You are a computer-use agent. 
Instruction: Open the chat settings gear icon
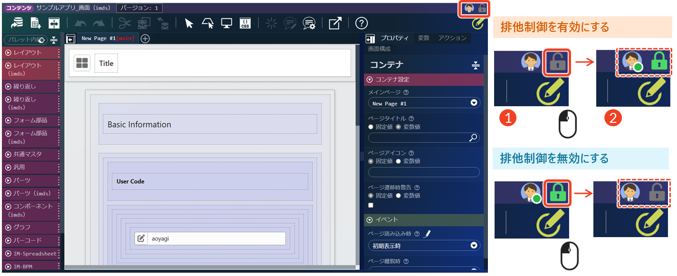coord(309,23)
